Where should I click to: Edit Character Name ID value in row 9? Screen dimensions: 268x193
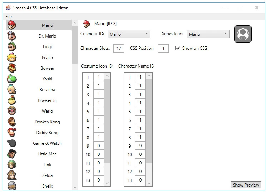[140, 146]
